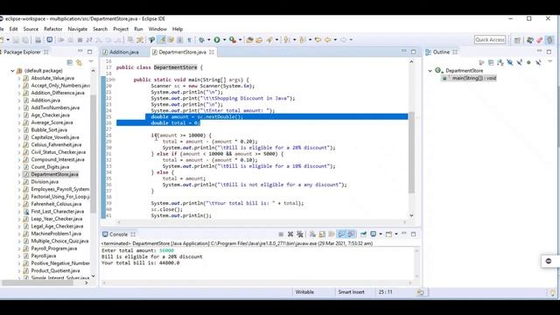
Task: Toggle Scroll Lock in the Console toolbar
Action: 322,234
